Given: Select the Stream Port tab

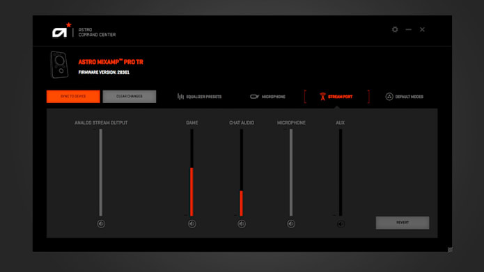Looking at the screenshot, I should coord(336,97).
